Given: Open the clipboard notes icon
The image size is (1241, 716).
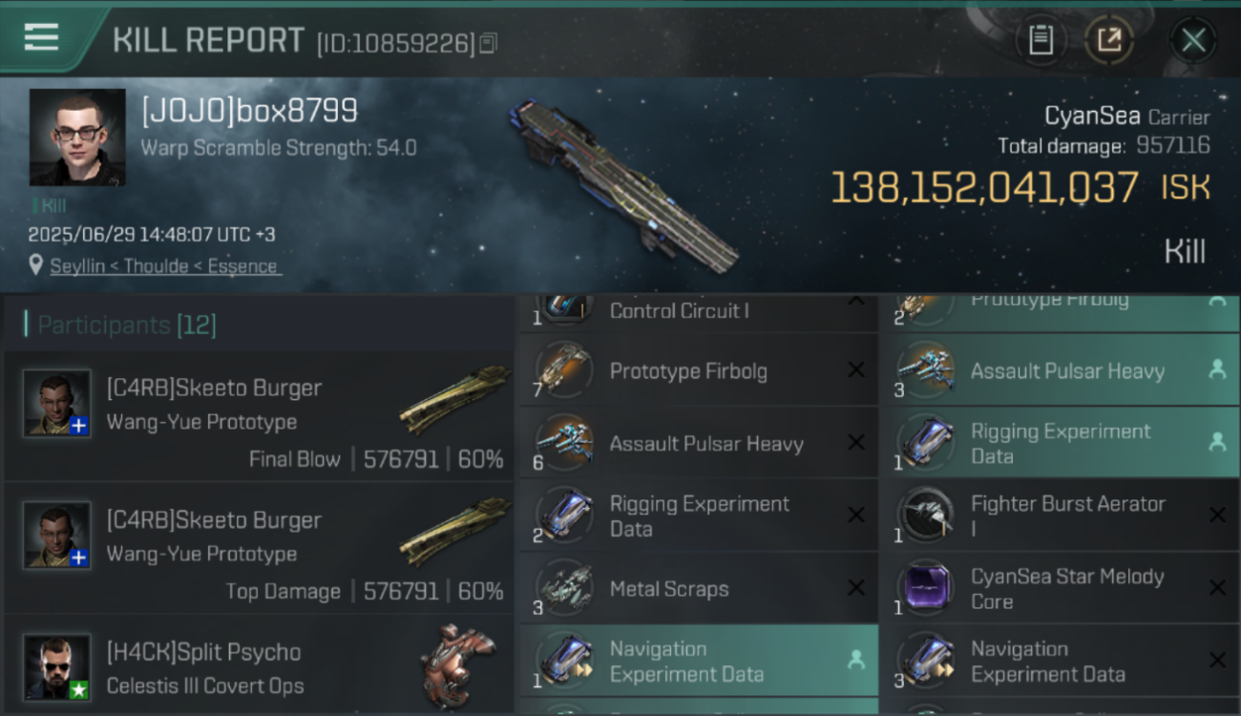Looking at the screenshot, I should 1041,40.
